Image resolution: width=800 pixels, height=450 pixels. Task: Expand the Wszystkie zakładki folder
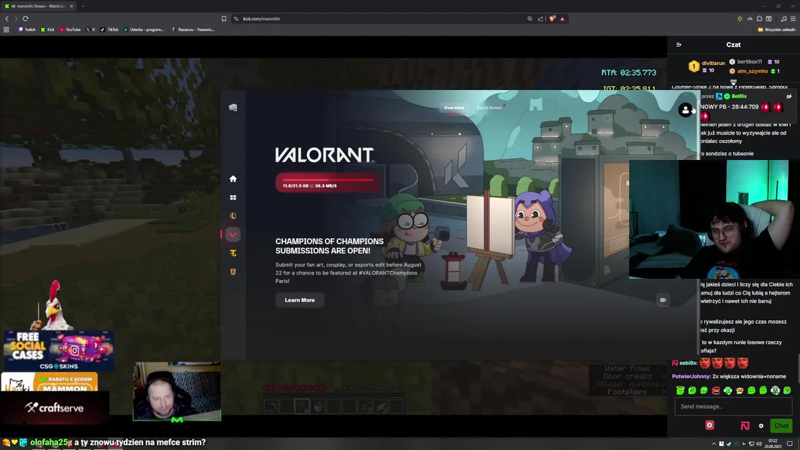point(777,29)
